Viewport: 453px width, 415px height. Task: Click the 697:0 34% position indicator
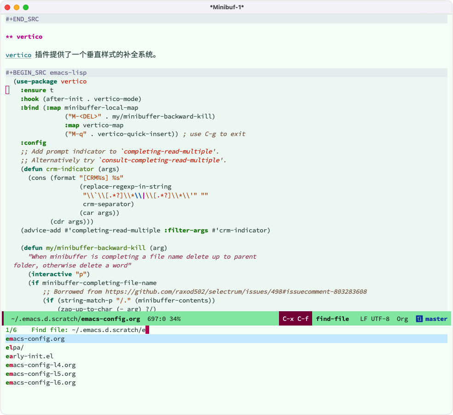click(x=164, y=319)
